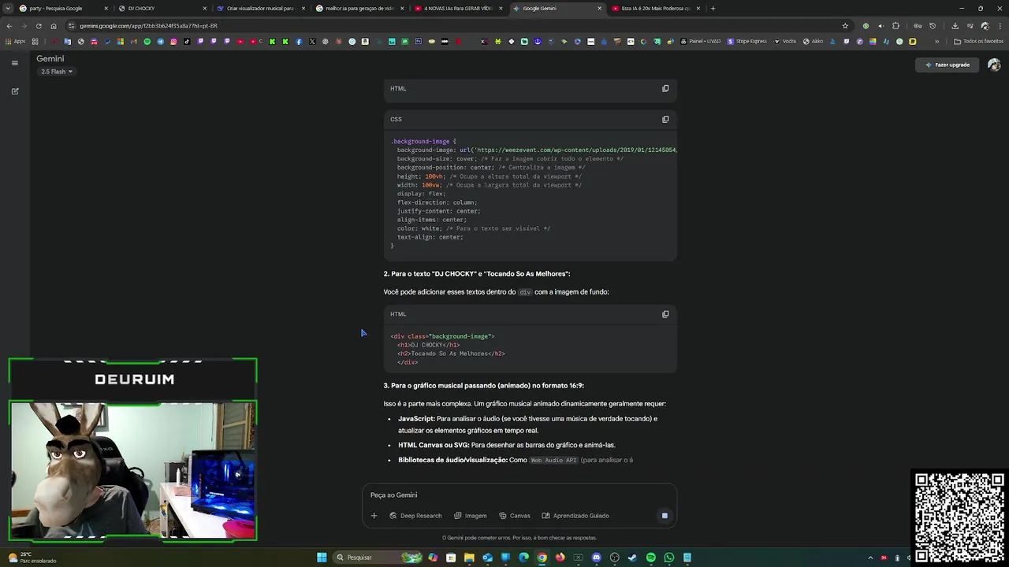Switch to the melhor ia para geração tab

tap(359, 9)
